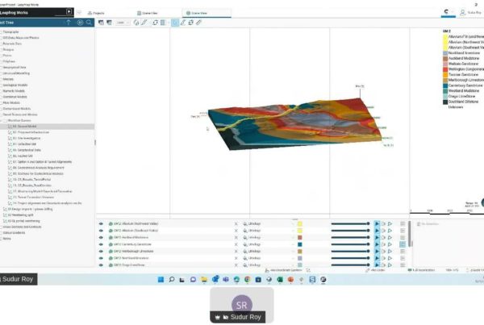Select Saved Scenes and Movies folder

tap(19, 115)
